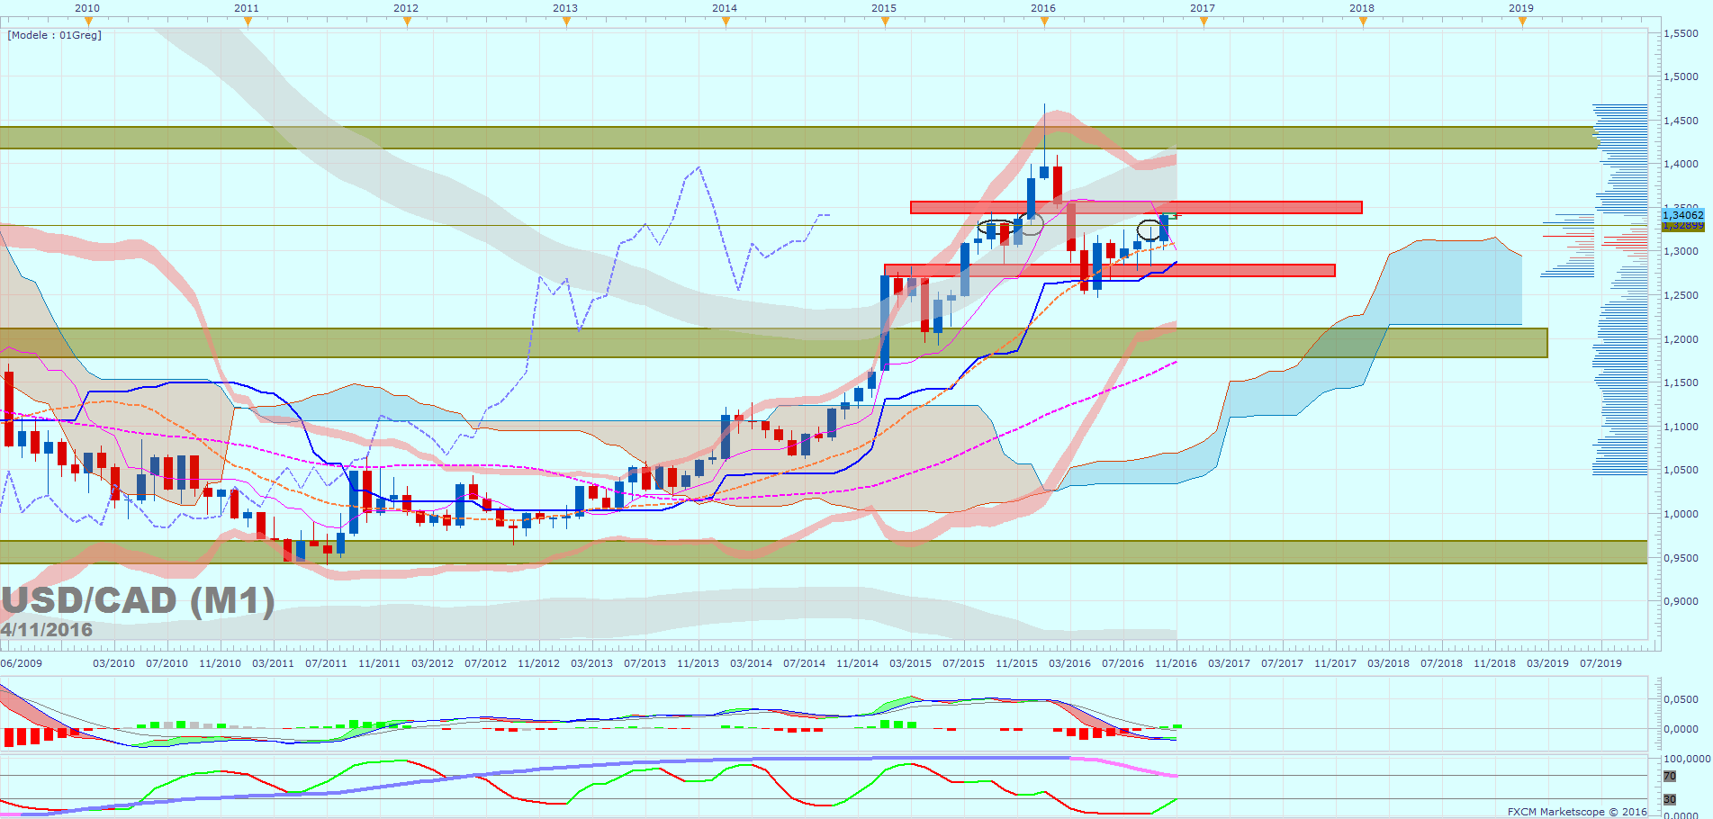
Task: Click the 11/2016 date axis label
Action: [x=1177, y=663]
